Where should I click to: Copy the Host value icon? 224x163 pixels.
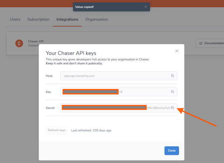point(173,76)
